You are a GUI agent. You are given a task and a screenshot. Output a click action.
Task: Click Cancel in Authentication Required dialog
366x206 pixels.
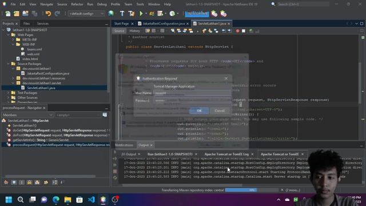tap(220, 110)
